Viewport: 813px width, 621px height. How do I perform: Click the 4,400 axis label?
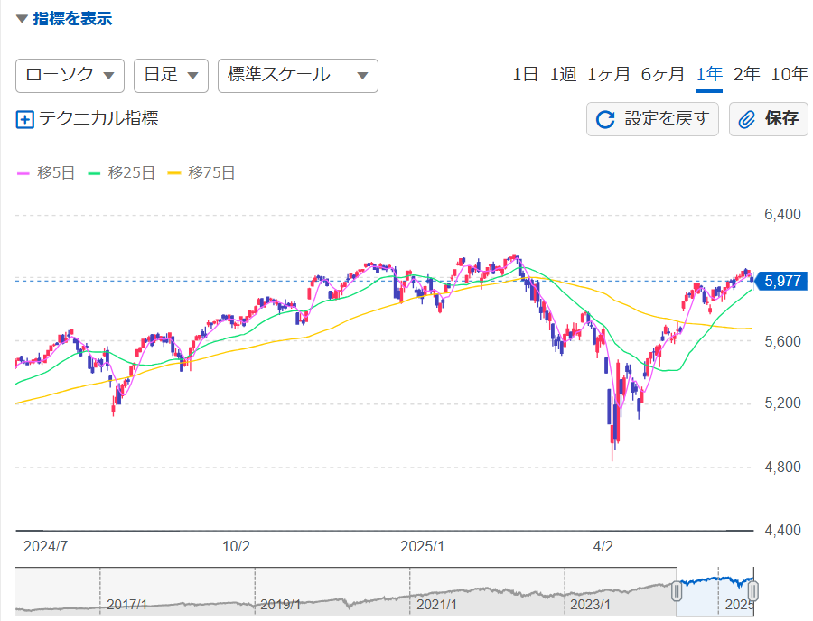pos(782,531)
